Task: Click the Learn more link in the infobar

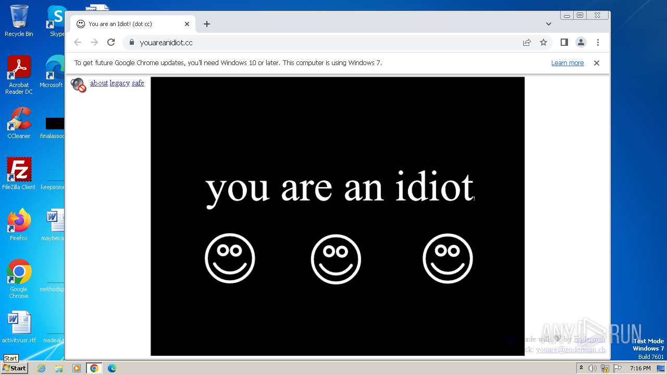Action: click(x=567, y=63)
